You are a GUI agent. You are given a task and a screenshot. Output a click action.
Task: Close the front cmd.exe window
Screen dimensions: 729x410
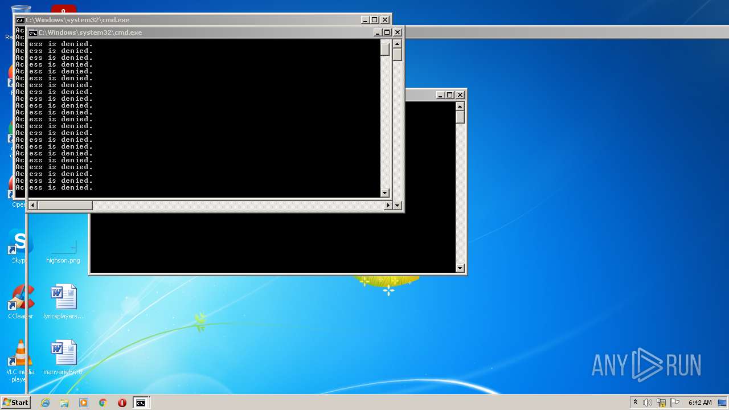(398, 32)
